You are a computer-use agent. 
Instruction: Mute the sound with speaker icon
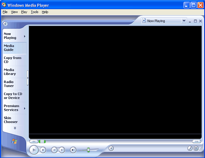click(x=73, y=149)
